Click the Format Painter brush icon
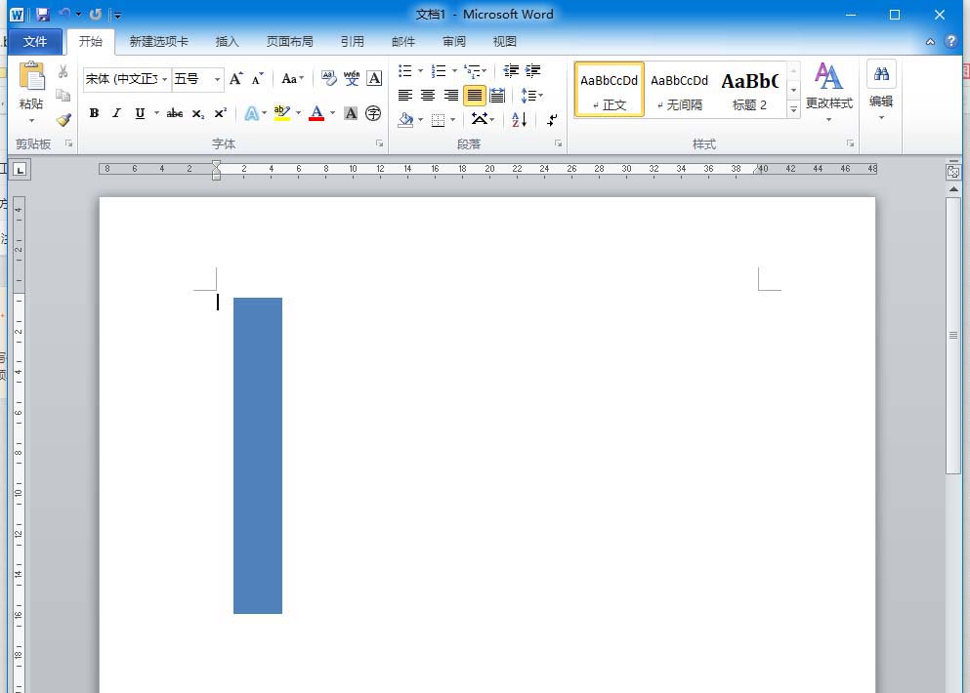 [x=63, y=120]
